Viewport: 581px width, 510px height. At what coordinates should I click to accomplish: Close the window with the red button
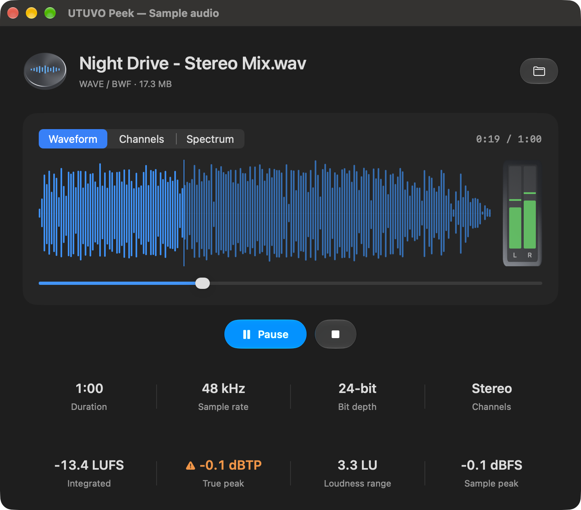point(13,13)
